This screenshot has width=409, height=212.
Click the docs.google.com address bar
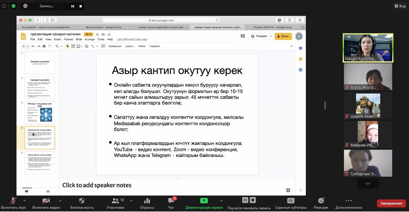pos(161,20)
